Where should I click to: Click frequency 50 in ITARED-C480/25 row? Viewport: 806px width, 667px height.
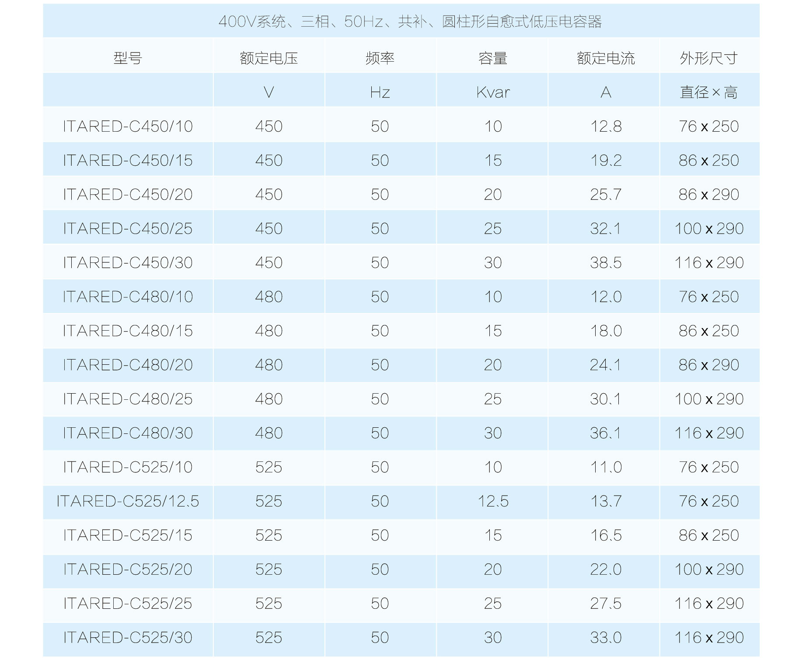(x=380, y=399)
